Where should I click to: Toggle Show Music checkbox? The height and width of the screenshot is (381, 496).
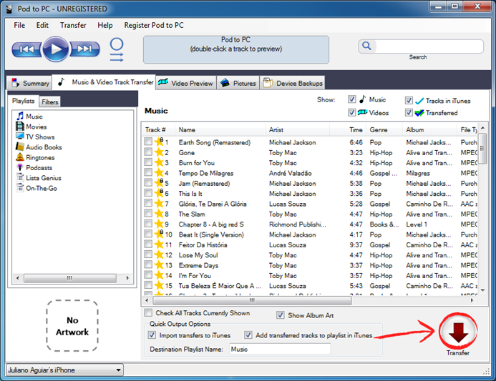pos(351,99)
